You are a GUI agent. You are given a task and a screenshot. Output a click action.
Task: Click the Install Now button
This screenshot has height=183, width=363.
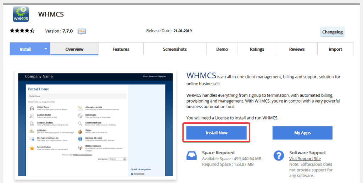217,133
